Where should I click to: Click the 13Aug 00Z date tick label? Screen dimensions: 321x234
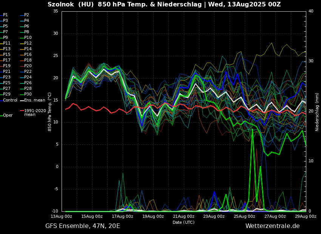62,217
